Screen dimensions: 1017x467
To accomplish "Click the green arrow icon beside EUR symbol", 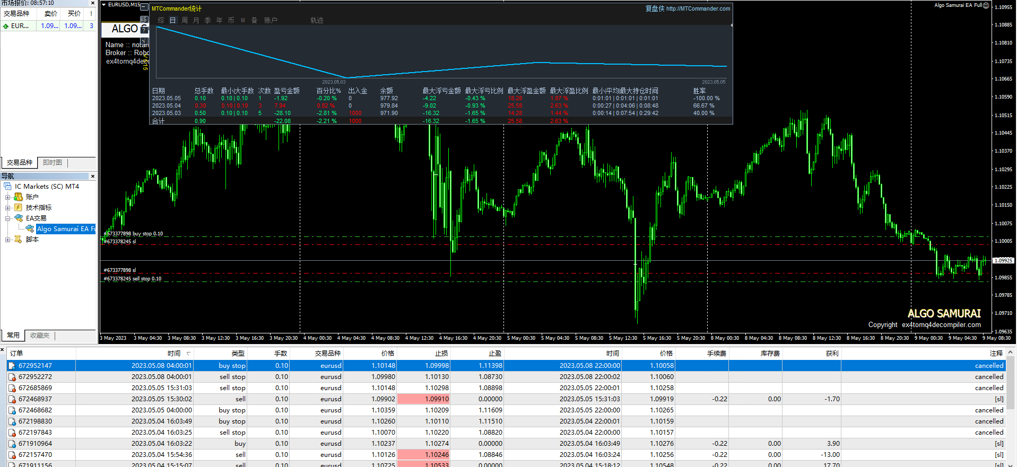I will [x=6, y=26].
